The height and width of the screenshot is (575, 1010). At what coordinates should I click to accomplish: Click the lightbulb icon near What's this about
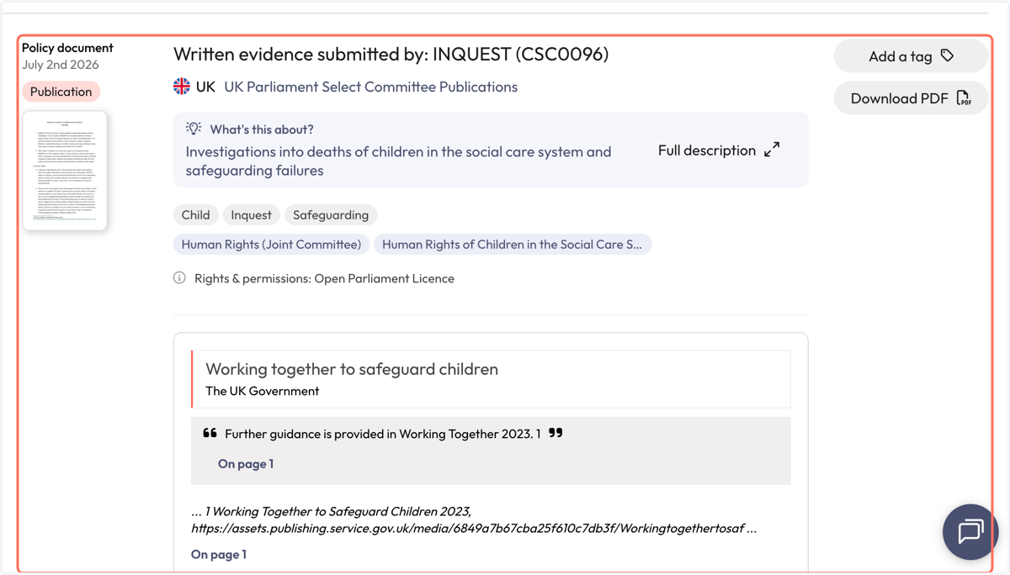tap(194, 129)
